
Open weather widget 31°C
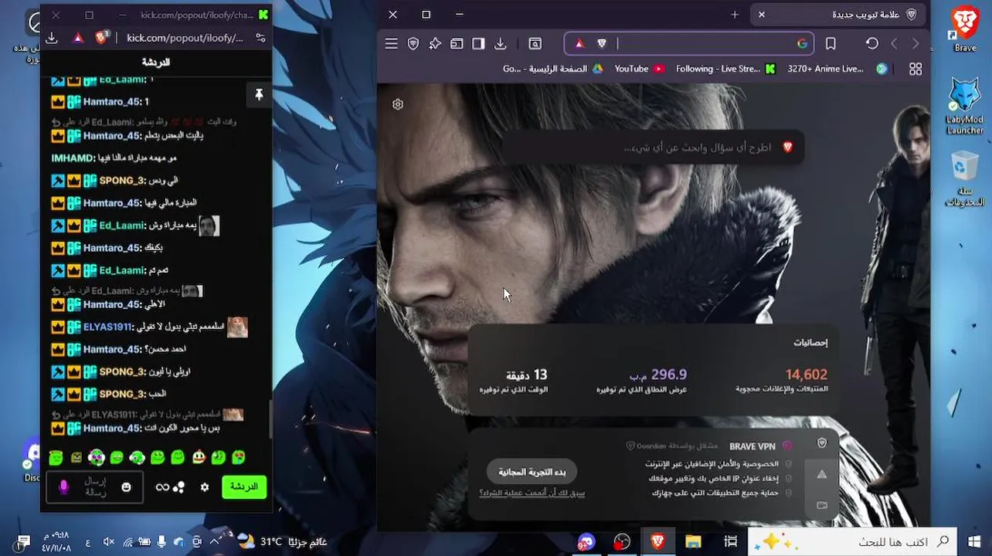(x=282, y=542)
